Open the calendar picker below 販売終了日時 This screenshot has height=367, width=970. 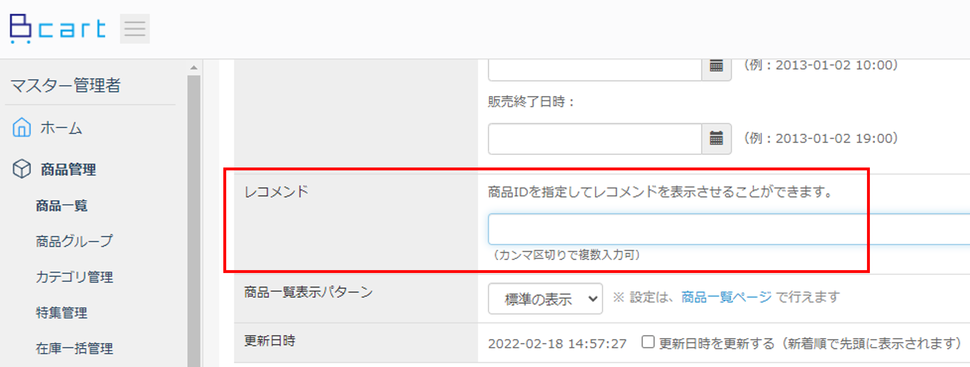[x=717, y=139]
